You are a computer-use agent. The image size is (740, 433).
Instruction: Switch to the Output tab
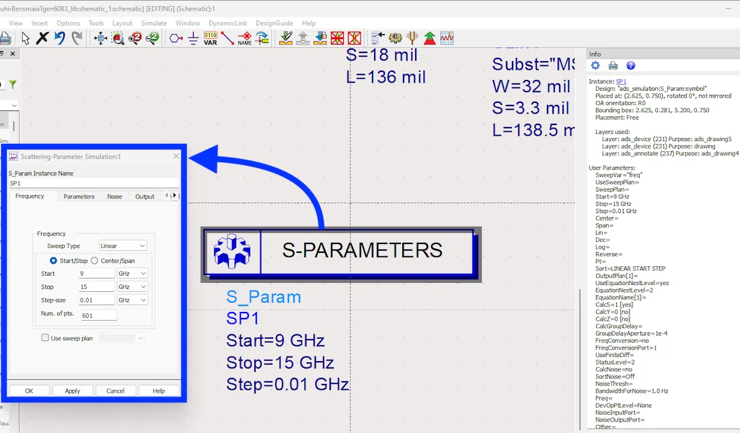coord(145,197)
